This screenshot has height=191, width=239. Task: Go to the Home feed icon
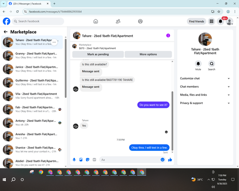(96, 21)
